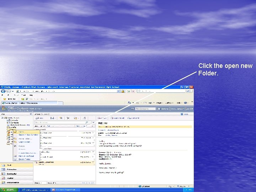Focus the browser search box
256x192 pixels.
[161, 91]
